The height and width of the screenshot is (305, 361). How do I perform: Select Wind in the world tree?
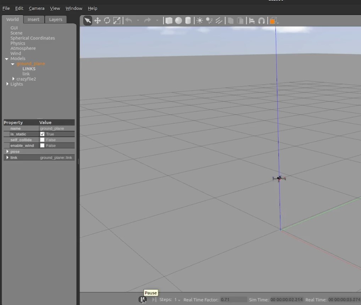coord(15,53)
